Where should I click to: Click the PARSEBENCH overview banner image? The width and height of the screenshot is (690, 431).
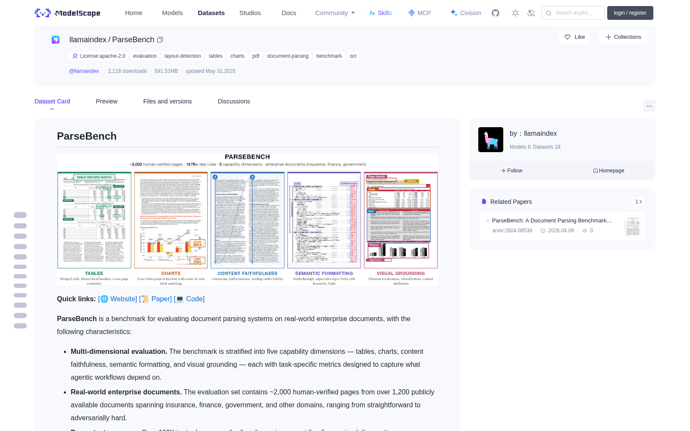coord(248,220)
